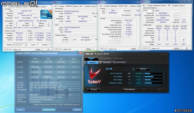The image size is (194, 113).
Task: Open Caches tab in the CPU window
Action: point(12,7)
